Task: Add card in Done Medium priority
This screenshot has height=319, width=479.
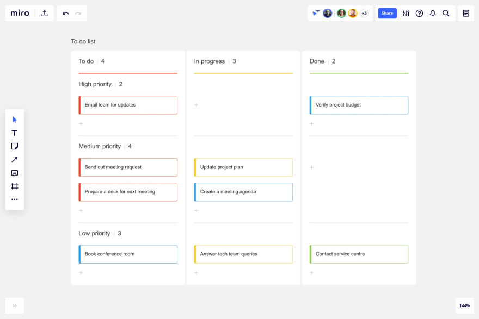Action: tap(312, 167)
